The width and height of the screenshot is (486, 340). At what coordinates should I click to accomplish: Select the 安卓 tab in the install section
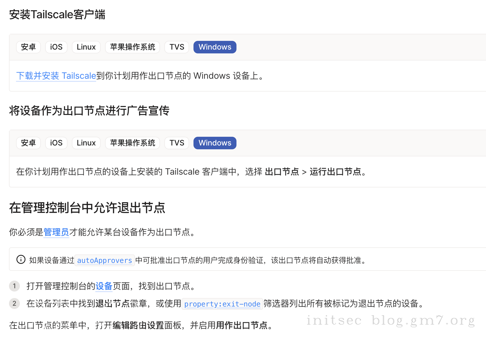[28, 47]
